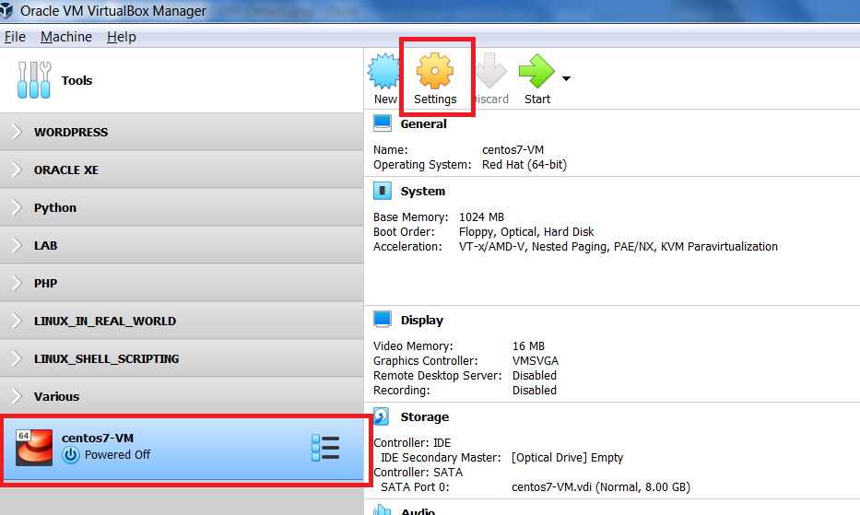Open the centos7-VM list menu icon
This screenshot has width=860, height=515.
click(x=325, y=449)
